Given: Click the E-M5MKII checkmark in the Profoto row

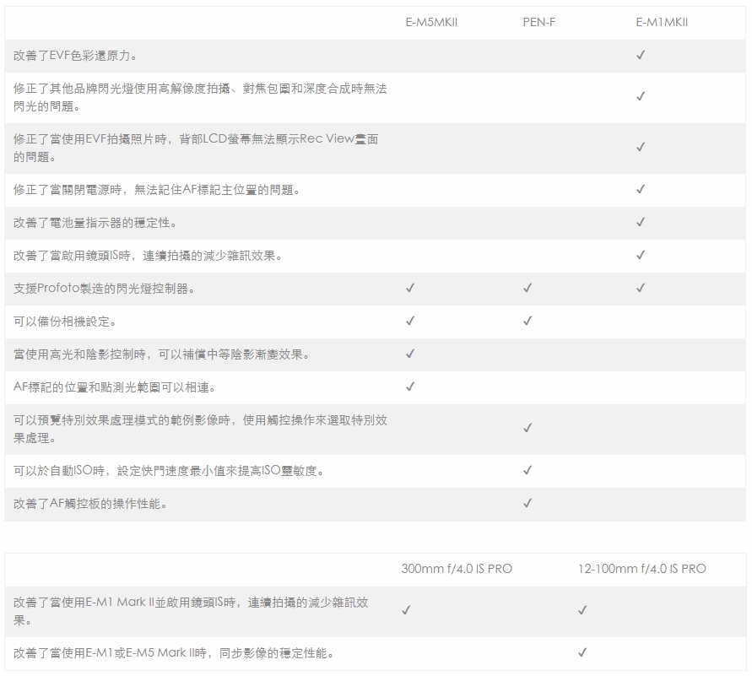Looking at the screenshot, I should tap(410, 288).
